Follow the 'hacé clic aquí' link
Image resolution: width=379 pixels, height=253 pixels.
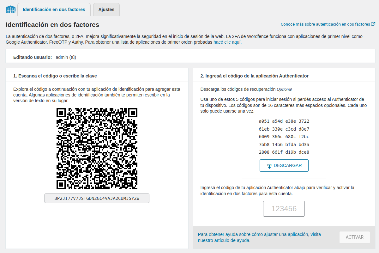227,42
